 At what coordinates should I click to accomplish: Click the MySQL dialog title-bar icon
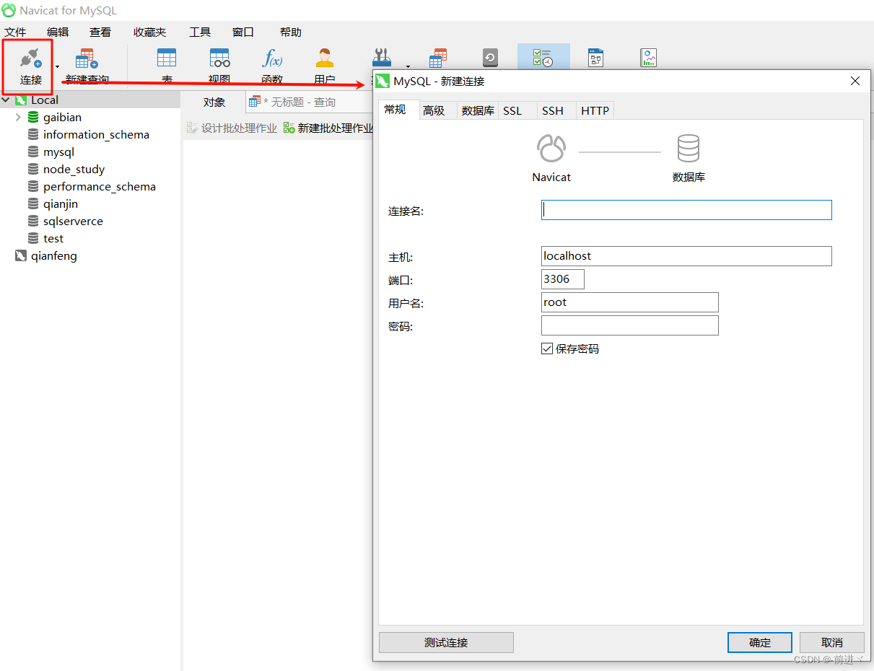[383, 81]
